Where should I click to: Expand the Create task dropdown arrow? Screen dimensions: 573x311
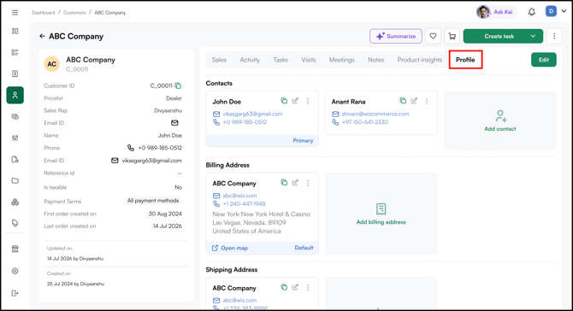click(533, 36)
